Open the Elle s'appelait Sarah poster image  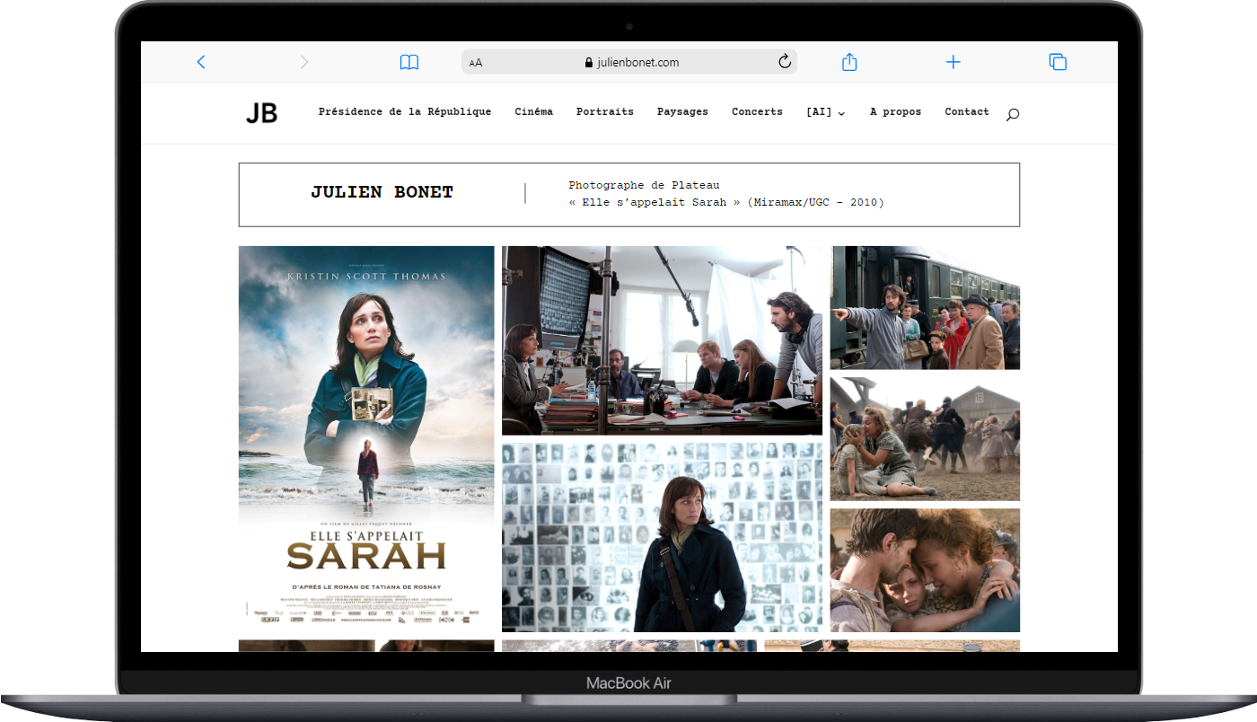(x=366, y=437)
